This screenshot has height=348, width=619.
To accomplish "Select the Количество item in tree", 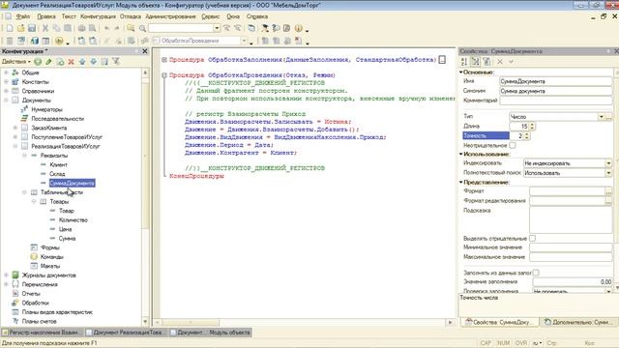I will pyautogui.click(x=74, y=219).
